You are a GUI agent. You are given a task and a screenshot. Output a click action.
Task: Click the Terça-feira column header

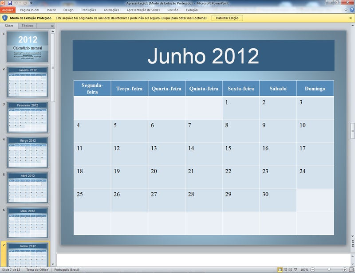(x=129, y=89)
